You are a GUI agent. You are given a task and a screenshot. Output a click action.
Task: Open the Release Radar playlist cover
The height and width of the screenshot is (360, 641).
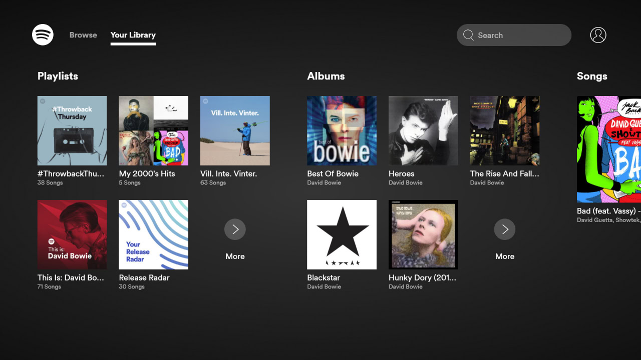point(154,234)
